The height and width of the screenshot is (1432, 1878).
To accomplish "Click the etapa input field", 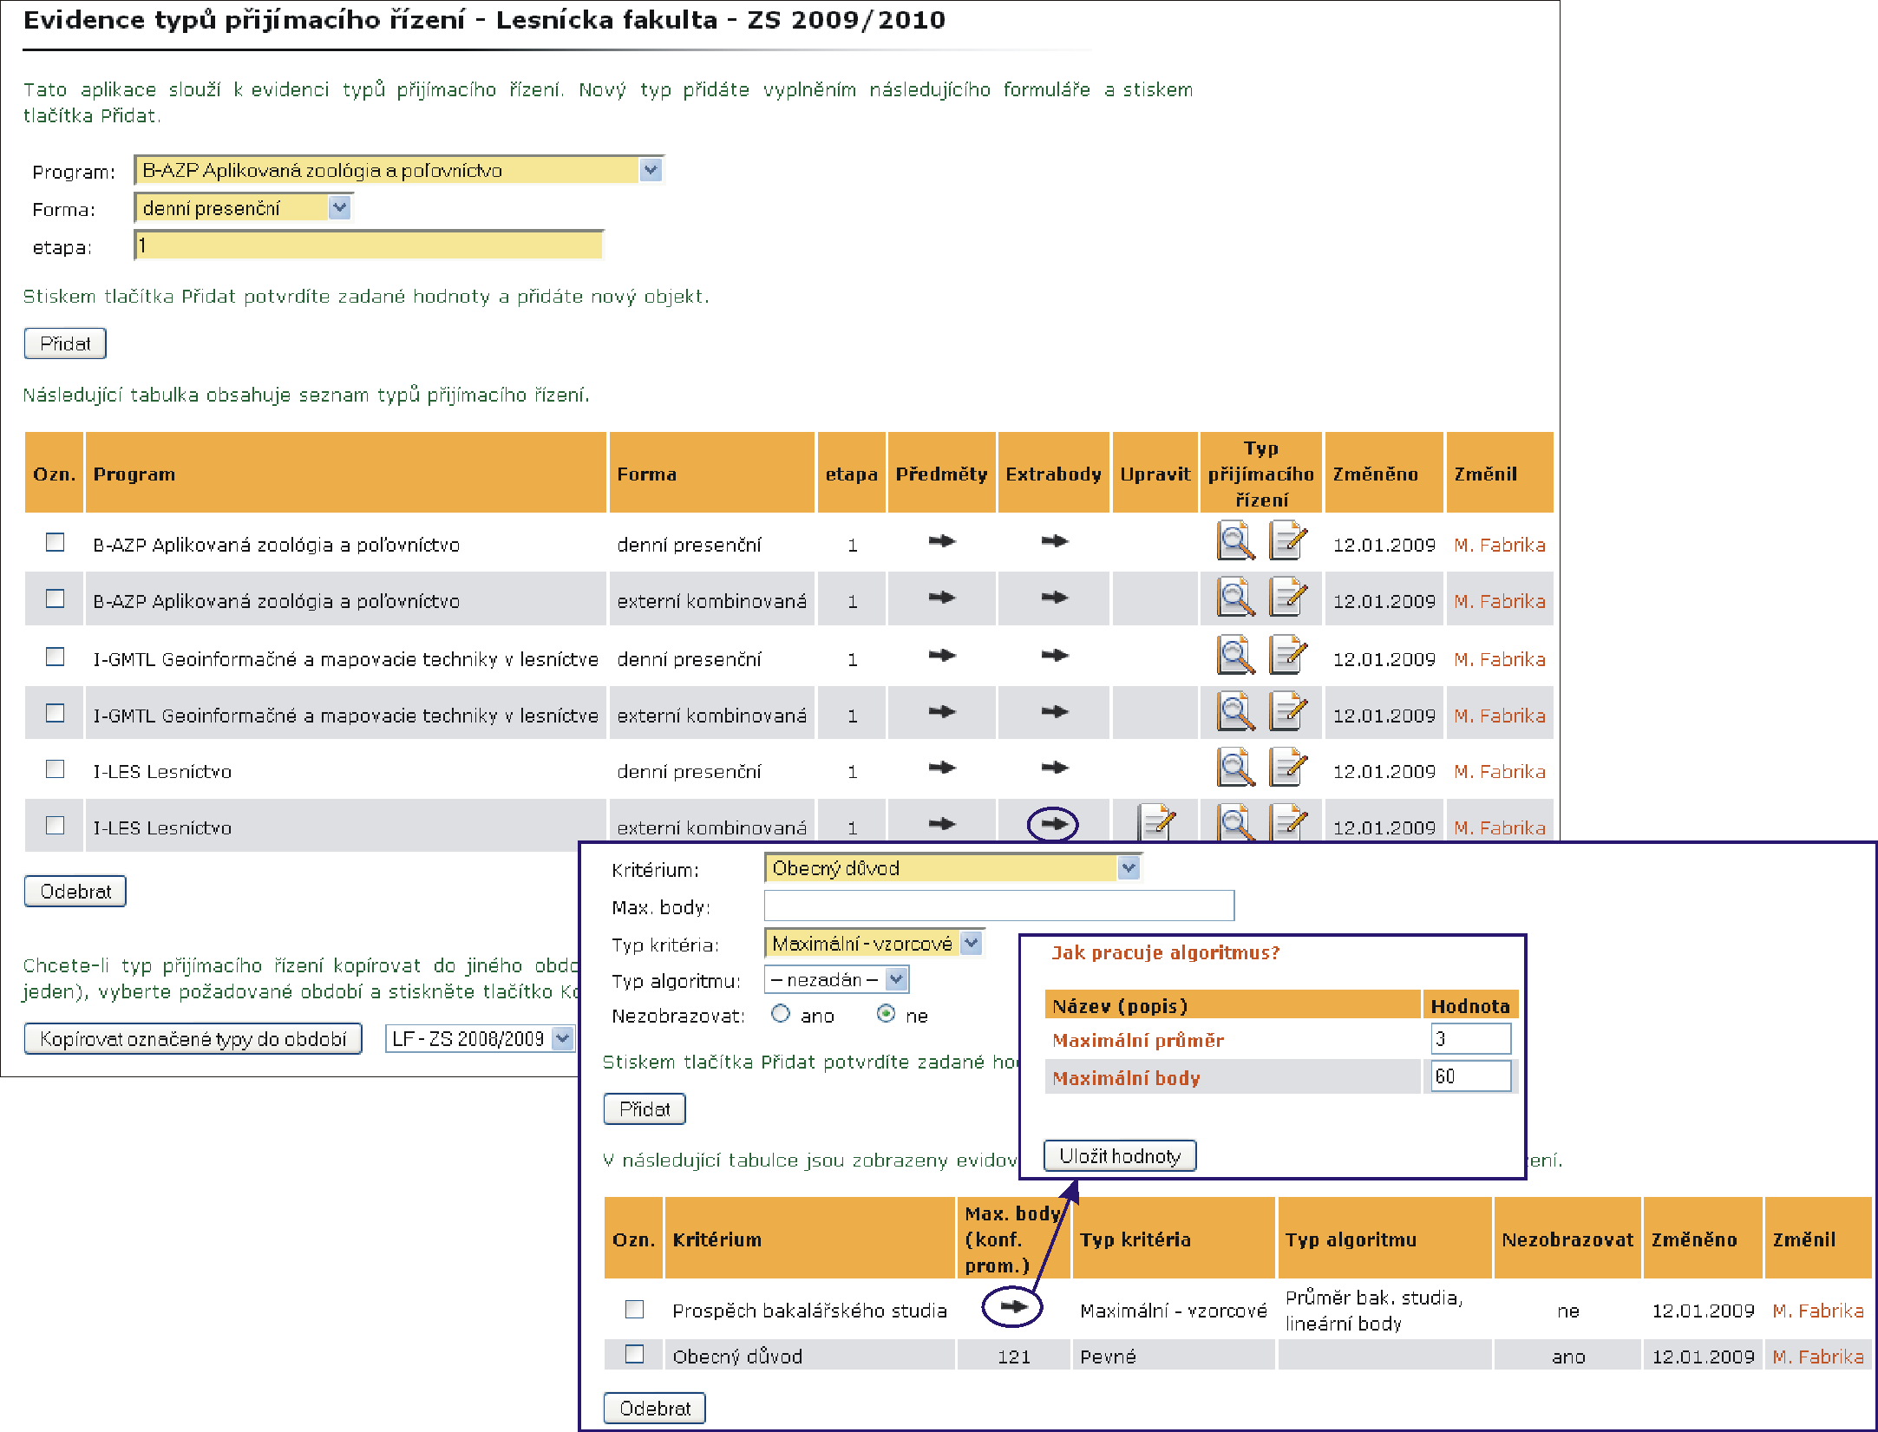I will pos(369,245).
